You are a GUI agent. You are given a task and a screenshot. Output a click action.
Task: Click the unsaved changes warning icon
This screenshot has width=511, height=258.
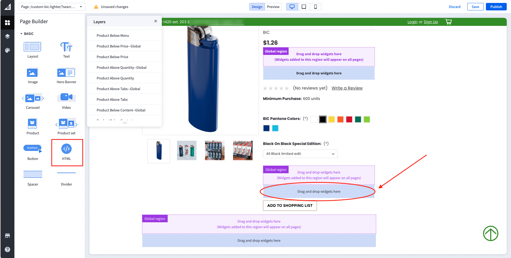point(96,7)
